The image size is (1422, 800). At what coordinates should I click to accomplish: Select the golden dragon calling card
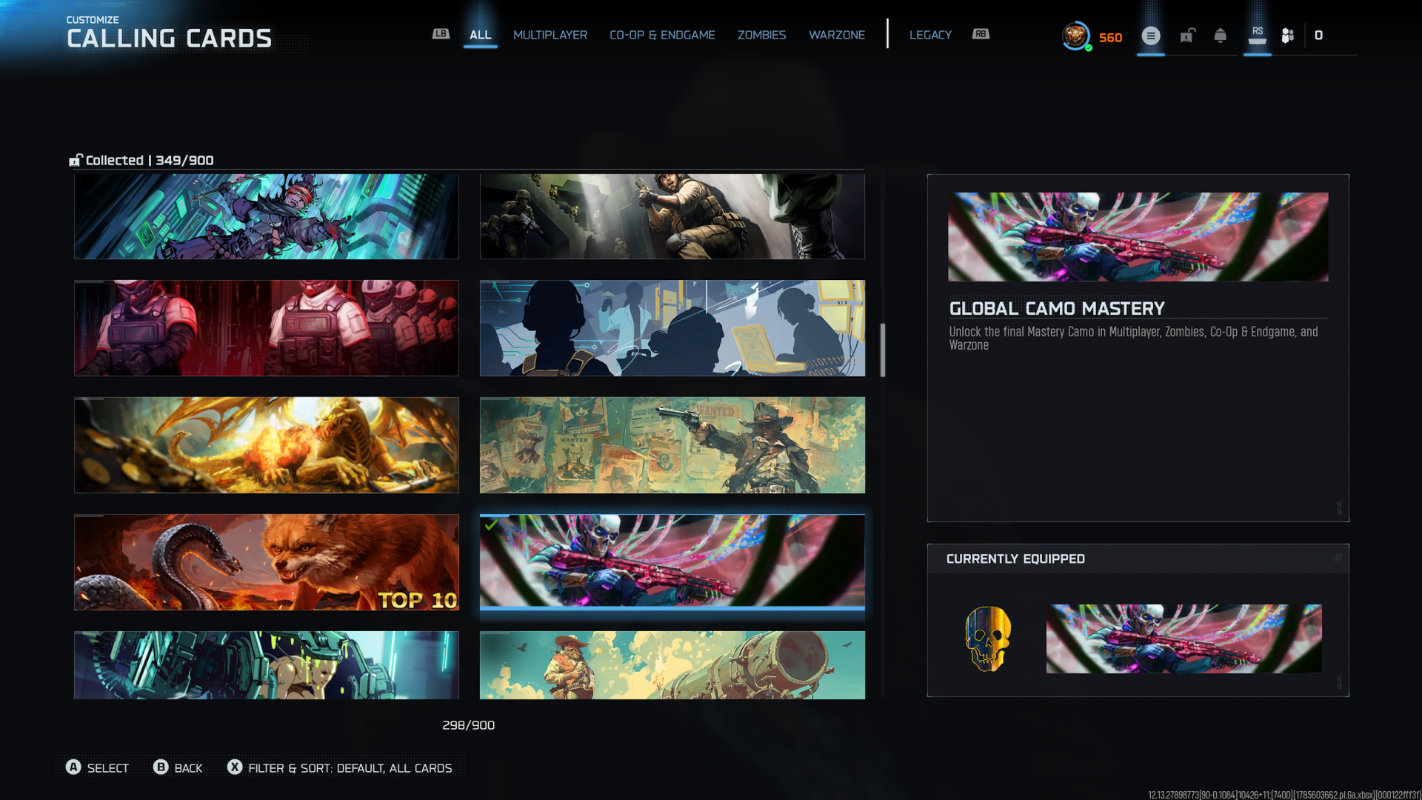(x=267, y=444)
